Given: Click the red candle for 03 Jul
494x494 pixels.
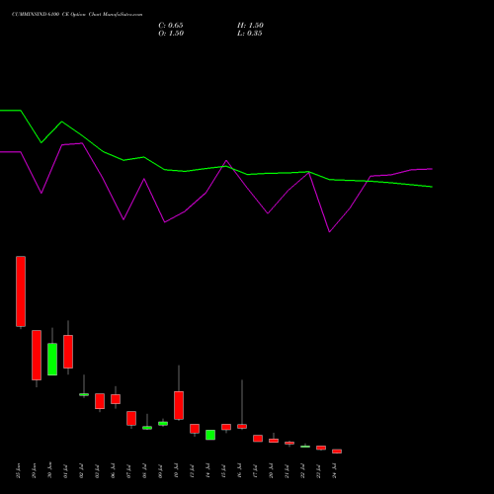Looking at the screenshot, I should tap(100, 401).
